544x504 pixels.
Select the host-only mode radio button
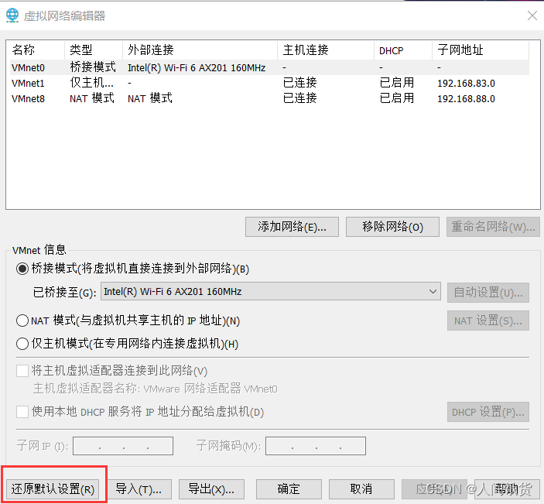[22, 344]
